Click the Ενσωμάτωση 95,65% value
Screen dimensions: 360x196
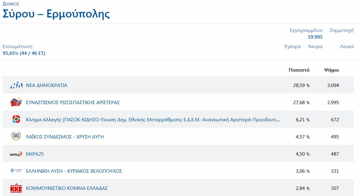[x=24, y=53]
